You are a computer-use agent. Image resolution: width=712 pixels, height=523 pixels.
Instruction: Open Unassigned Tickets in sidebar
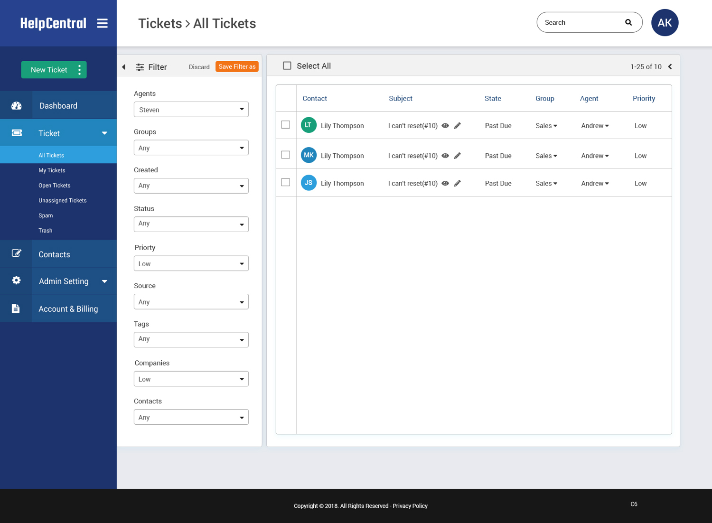click(x=63, y=200)
